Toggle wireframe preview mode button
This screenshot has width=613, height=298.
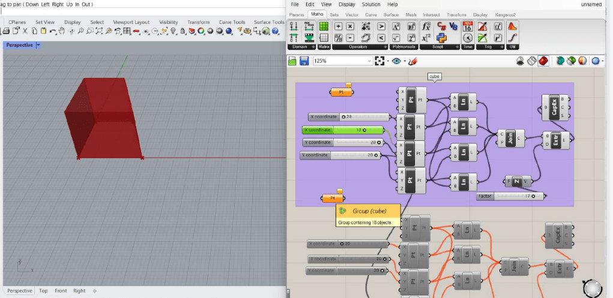pos(531,61)
